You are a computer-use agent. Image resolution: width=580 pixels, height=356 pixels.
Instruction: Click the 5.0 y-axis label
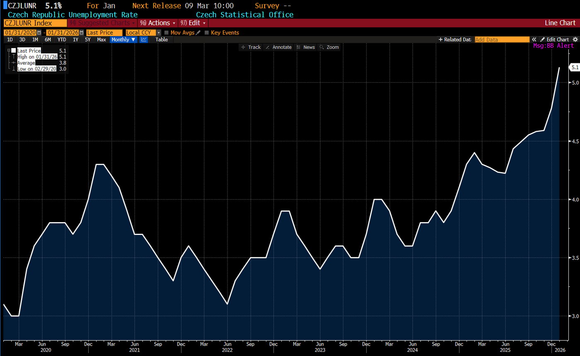(575, 82)
